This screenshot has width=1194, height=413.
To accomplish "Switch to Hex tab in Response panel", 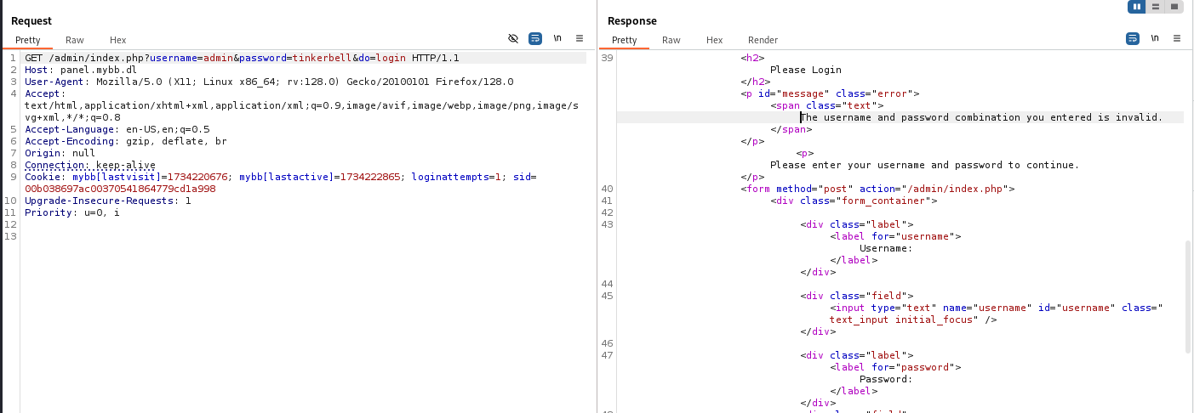I will coord(714,40).
